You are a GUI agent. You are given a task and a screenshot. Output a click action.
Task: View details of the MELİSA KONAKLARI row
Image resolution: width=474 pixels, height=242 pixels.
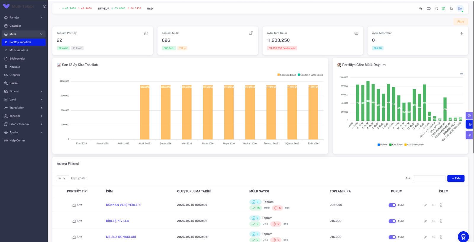tap(433, 237)
